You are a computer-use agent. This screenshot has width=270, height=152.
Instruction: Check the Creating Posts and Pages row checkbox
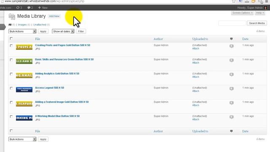click(11, 46)
